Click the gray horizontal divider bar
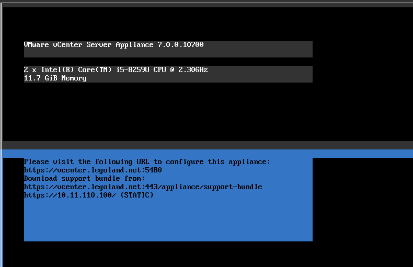This screenshot has height=267, width=413. click(206, 145)
